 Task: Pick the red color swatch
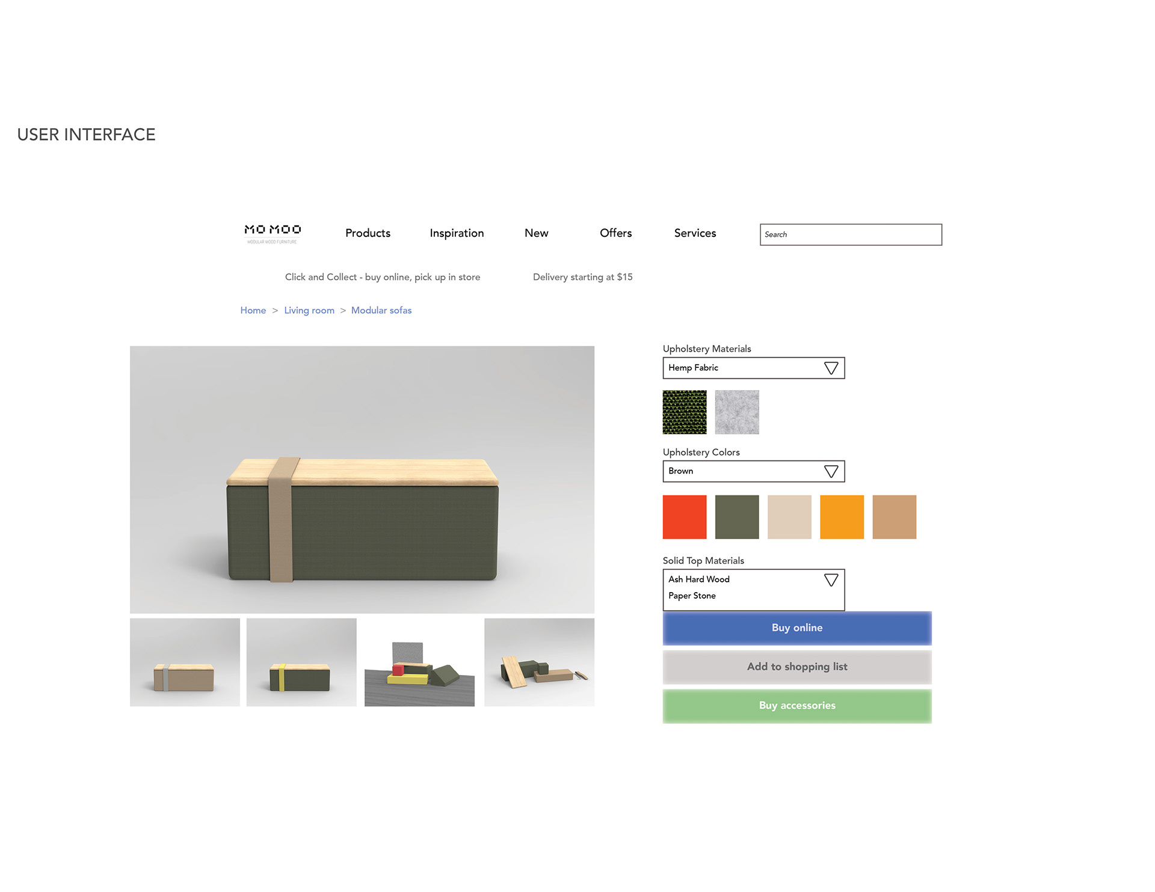(685, 517)
